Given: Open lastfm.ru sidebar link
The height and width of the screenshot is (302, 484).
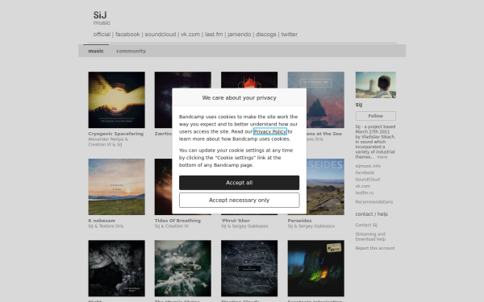Looking at the screenshot, I should point(365,192).
